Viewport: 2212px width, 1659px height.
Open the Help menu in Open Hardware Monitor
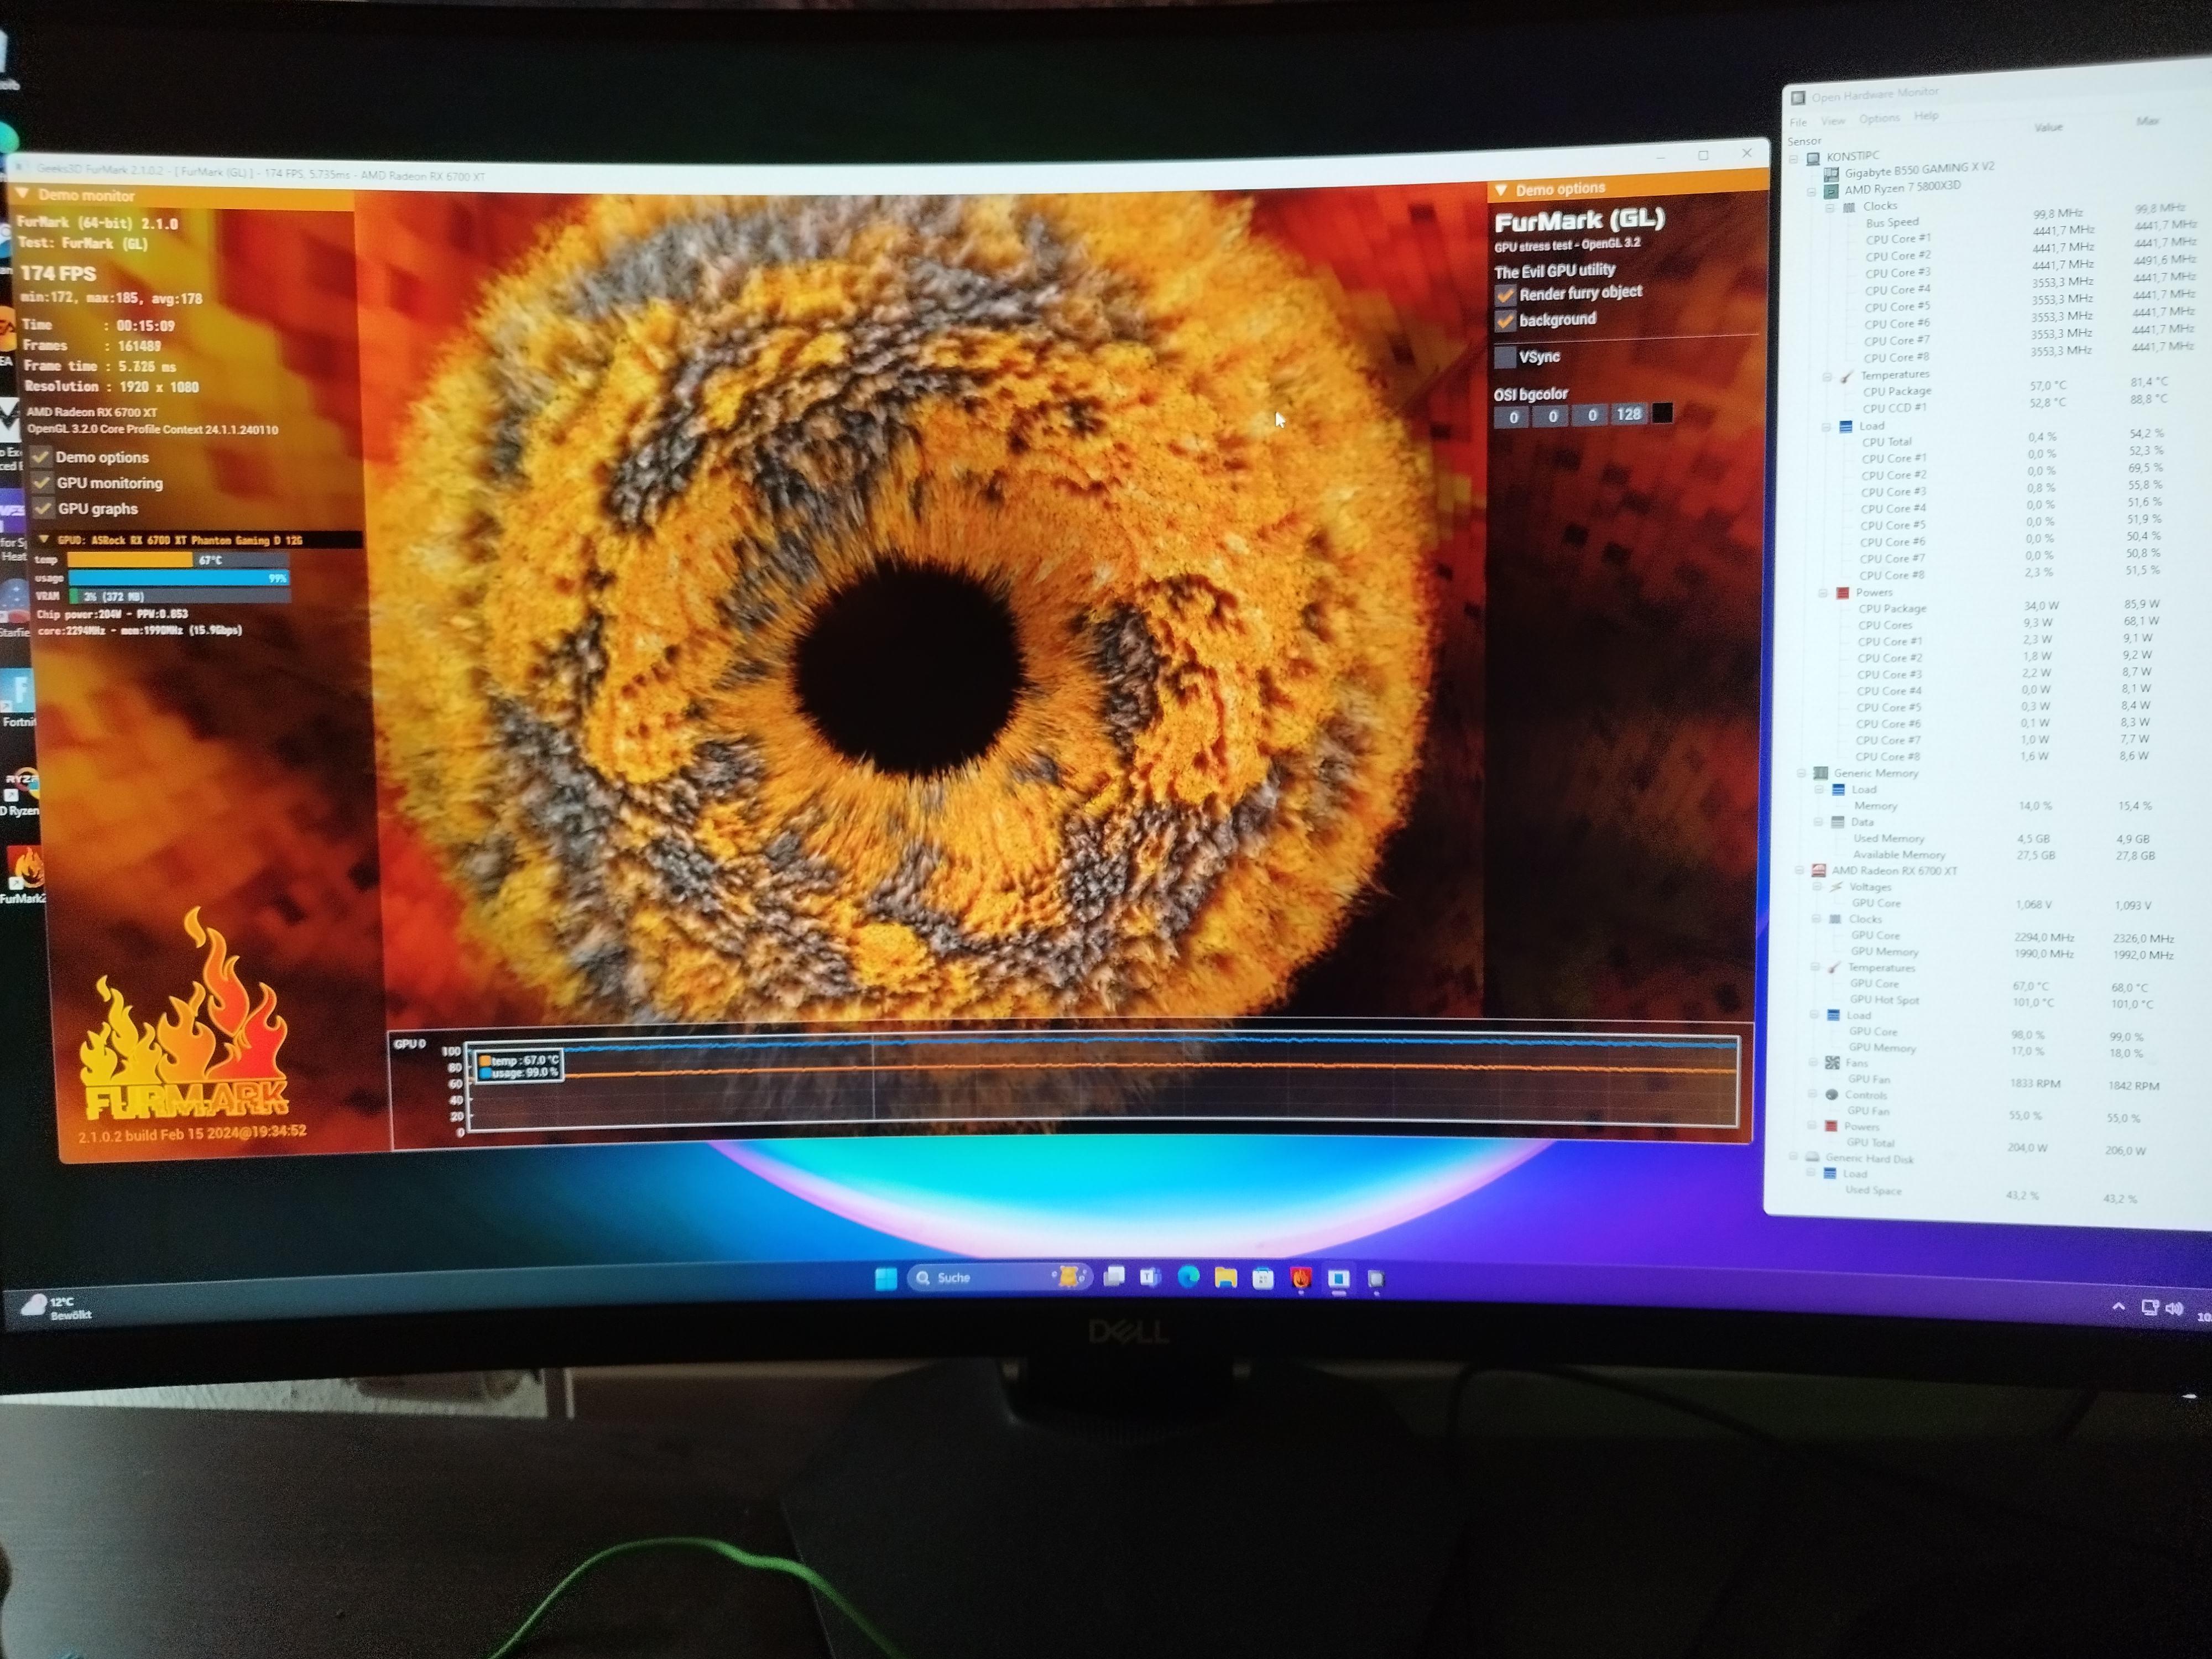point(1926,116)
